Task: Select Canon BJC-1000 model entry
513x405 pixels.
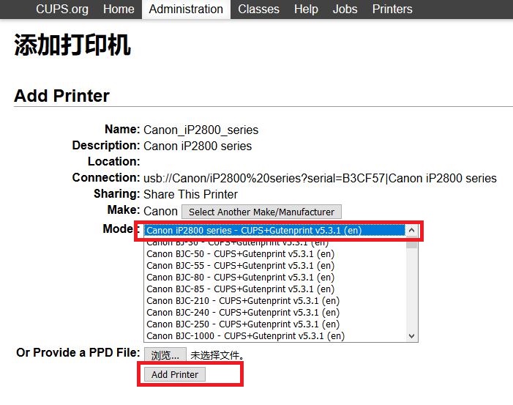Action: [274, 336]
